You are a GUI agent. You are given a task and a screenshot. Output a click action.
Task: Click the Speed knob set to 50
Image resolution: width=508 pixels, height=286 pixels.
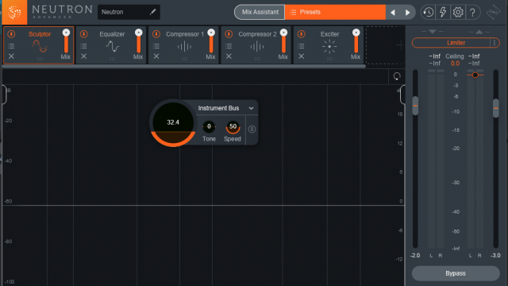pos(233,127)
